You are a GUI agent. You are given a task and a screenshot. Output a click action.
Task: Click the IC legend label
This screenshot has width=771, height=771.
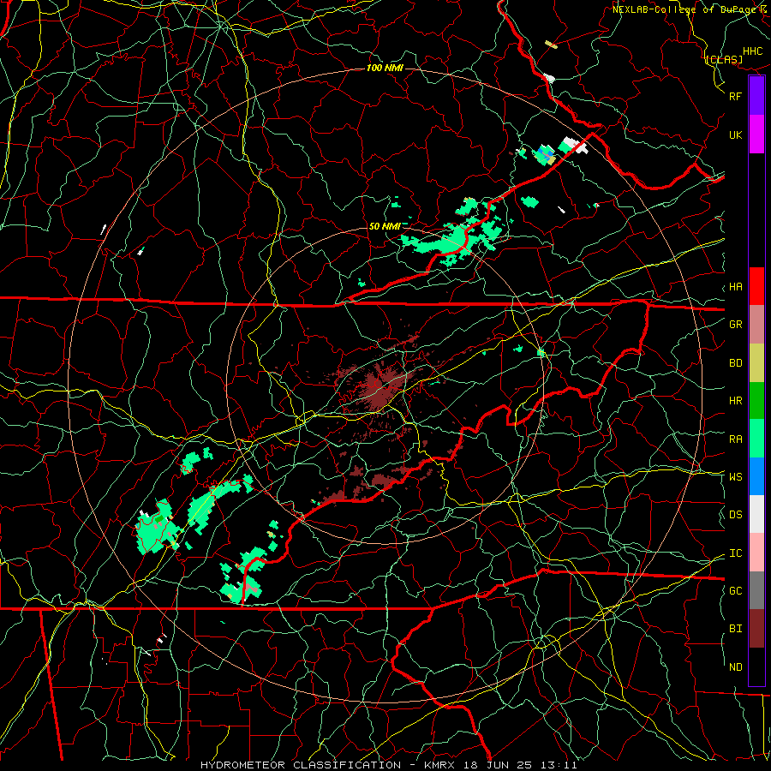[x=735, y=553]
